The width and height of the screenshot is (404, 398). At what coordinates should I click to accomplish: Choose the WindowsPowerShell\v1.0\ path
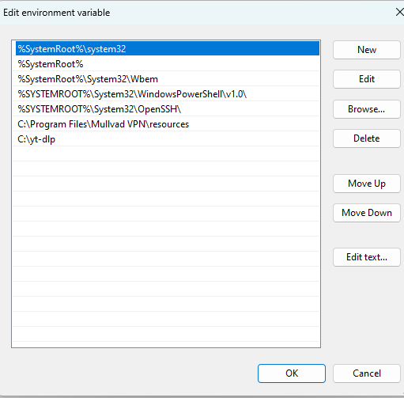coord(168,94)
